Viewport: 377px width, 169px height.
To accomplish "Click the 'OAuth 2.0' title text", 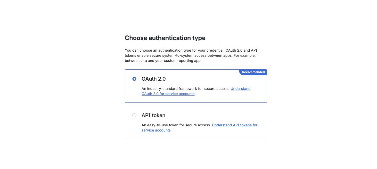I will pyautogui.click(x=154, y=79).
